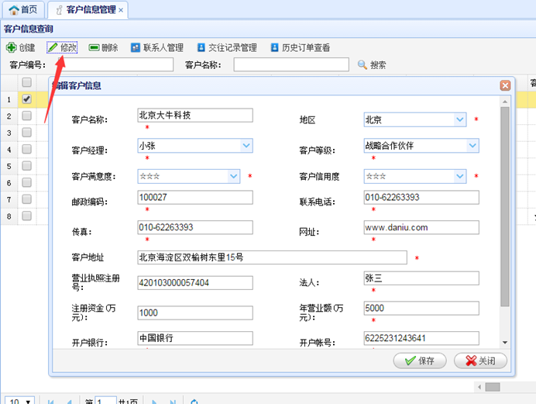Click the 关闭 close button
Screen dimensions: 536x404
480,361
